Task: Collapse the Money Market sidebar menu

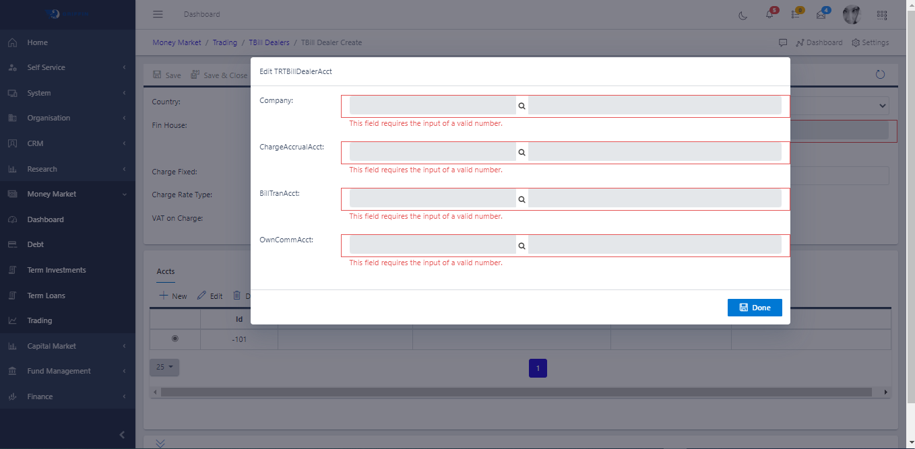Action: [67, 194]
